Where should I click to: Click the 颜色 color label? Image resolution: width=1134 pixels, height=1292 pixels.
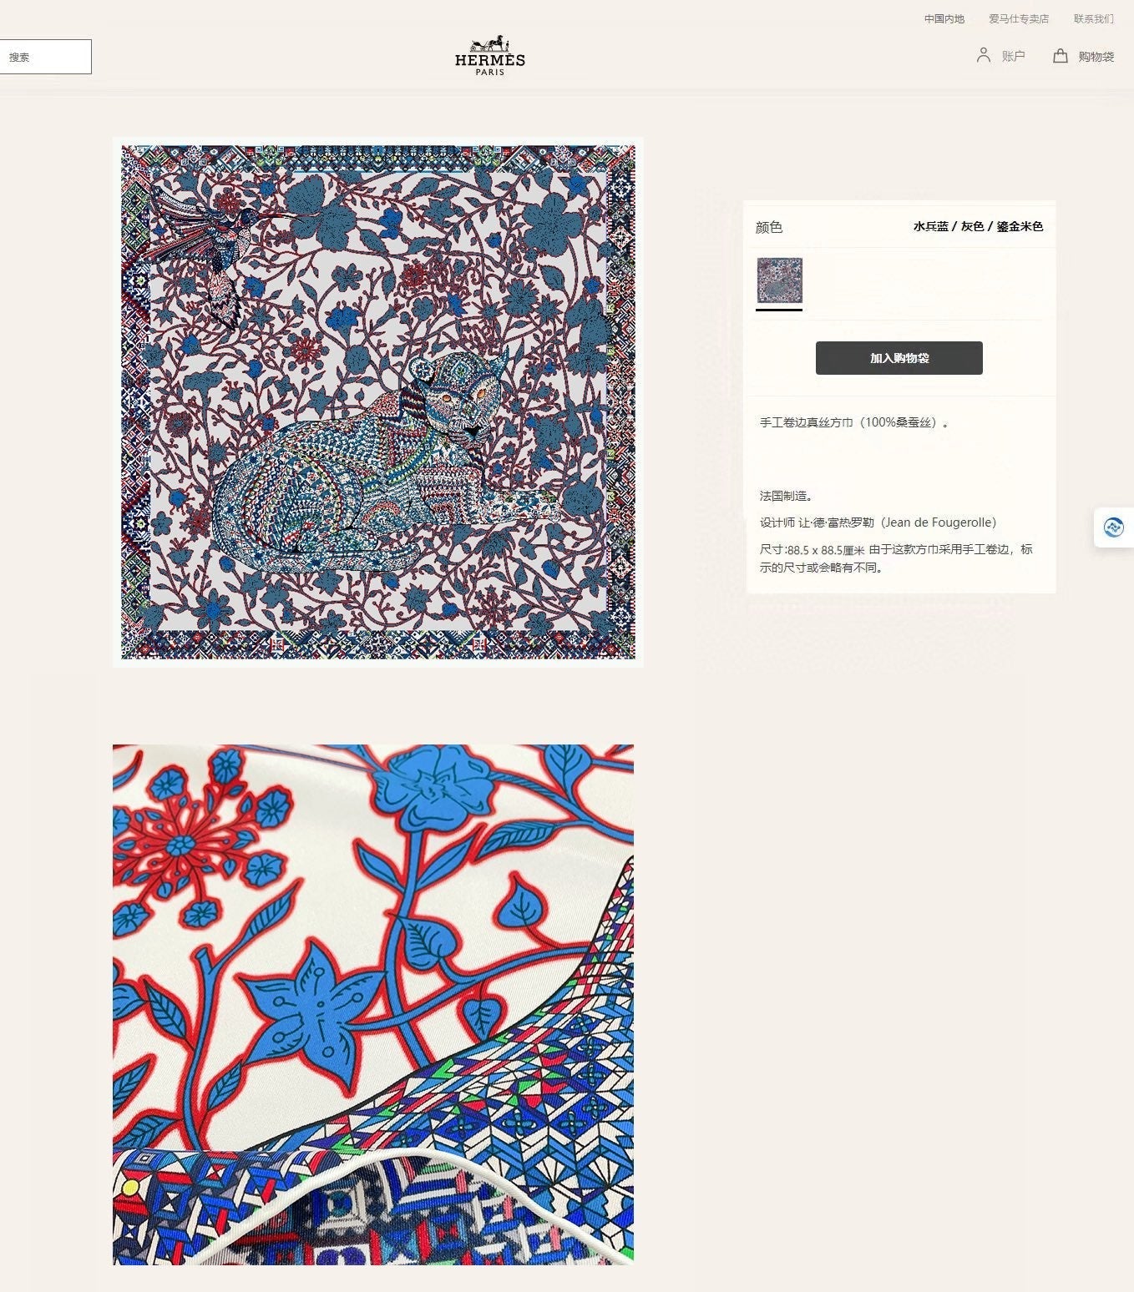(769, 227)
